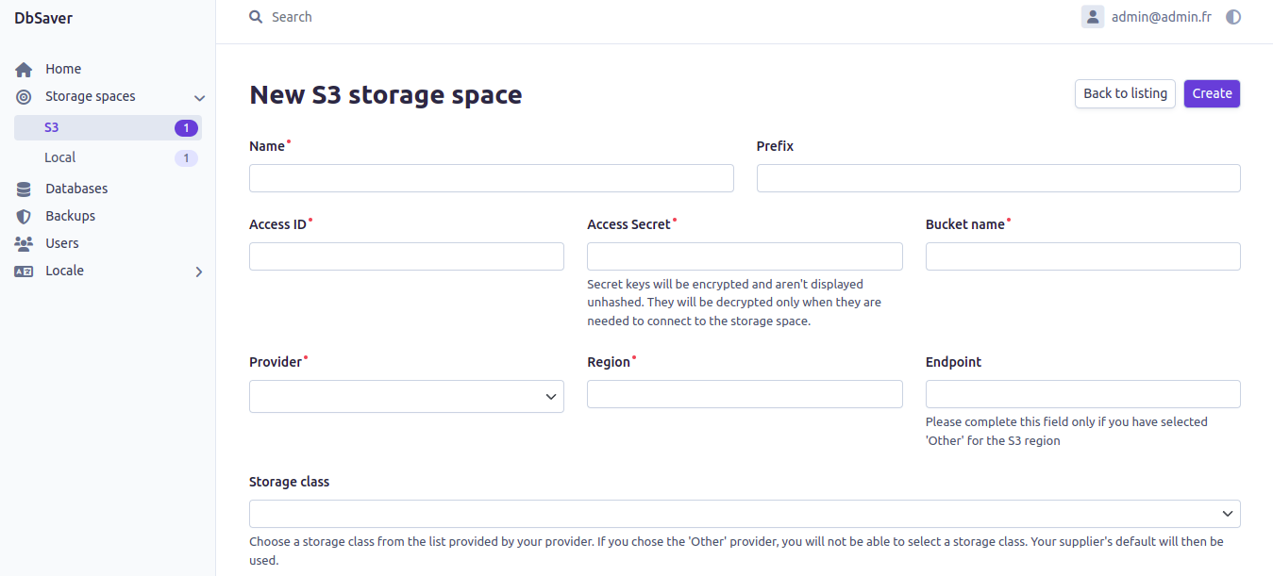Expand the Locale submenu arrow
This screenshot has height=576, width=1273.
coord(199,272)
